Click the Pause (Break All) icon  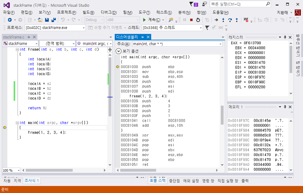click(184, 20)
